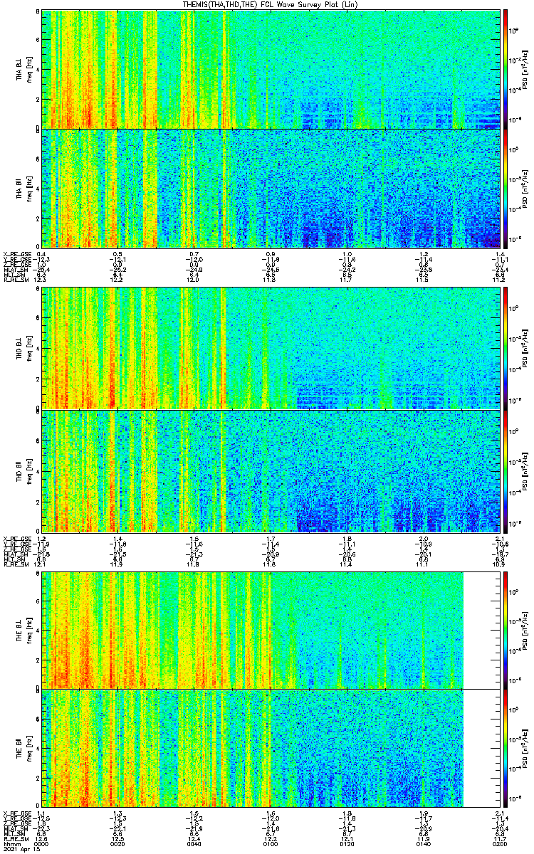Click the THA B⊥ PSD color bar
534x854 pixels.
506,69
